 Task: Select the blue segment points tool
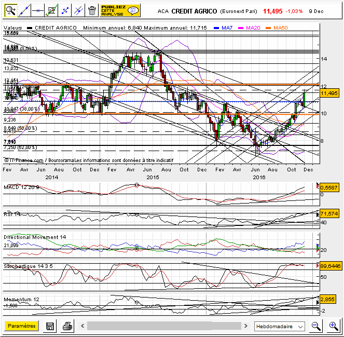pos(65,10)
